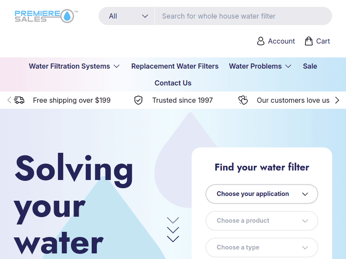
Task: Click the Account text link
Action: [281, 41]
